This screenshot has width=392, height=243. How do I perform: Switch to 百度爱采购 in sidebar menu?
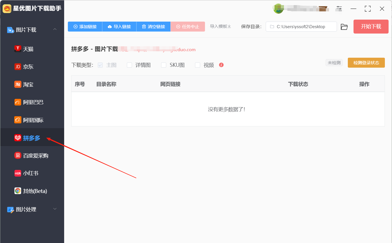point(32,155)
